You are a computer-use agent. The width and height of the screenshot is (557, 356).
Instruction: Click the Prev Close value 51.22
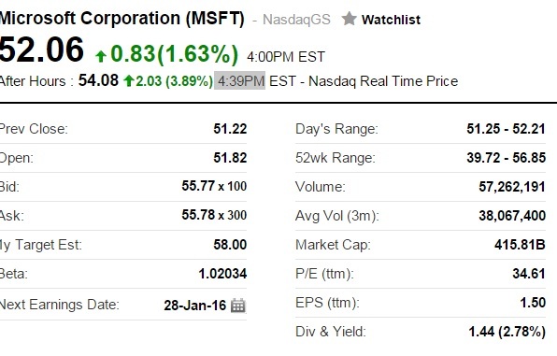tap(230, 129)
